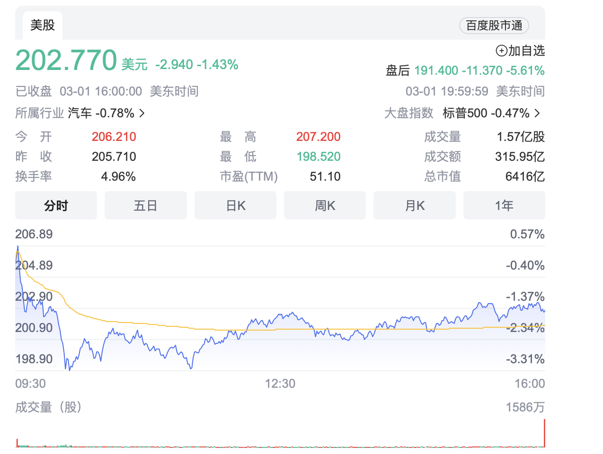
Task: Switch to 日K candlestick view
Action: click(235, 206)
